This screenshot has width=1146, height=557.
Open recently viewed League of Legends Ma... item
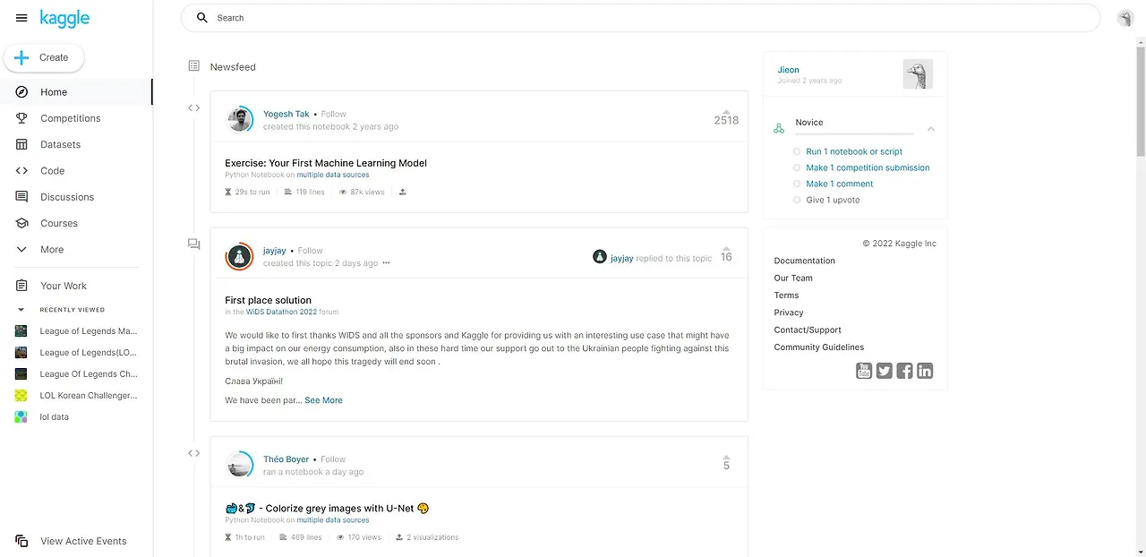click(x=76, y=331)
